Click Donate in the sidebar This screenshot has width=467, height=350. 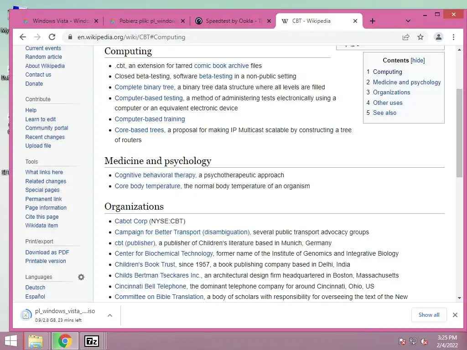pyautogui.click(x=34, y=84)
